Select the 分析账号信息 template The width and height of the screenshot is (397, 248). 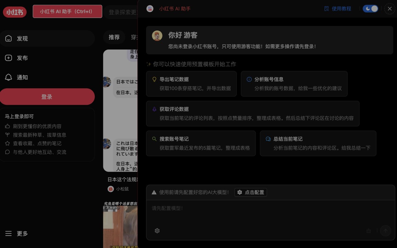294,84
